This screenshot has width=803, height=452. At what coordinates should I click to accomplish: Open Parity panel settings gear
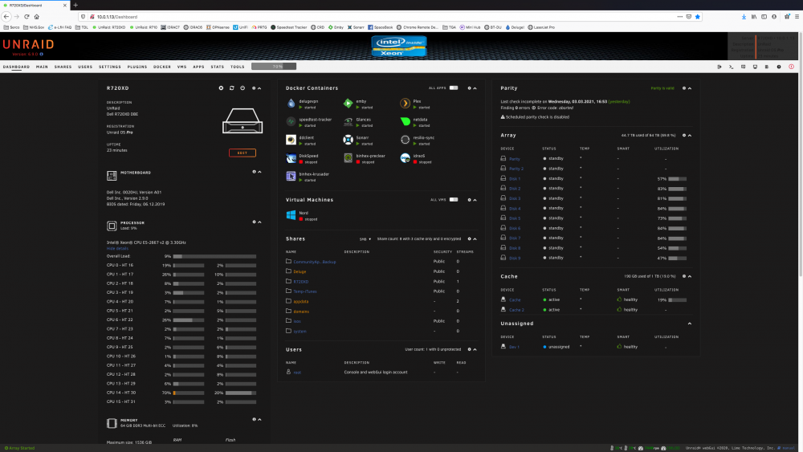coord(683,88)
